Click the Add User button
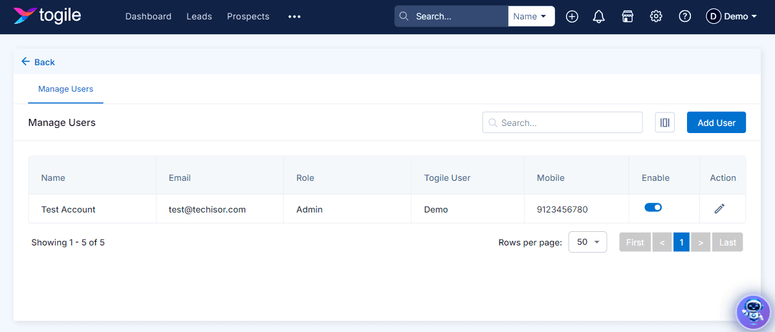Image resolution: width=775 pixels, height=332 pixels. point(716,122)
